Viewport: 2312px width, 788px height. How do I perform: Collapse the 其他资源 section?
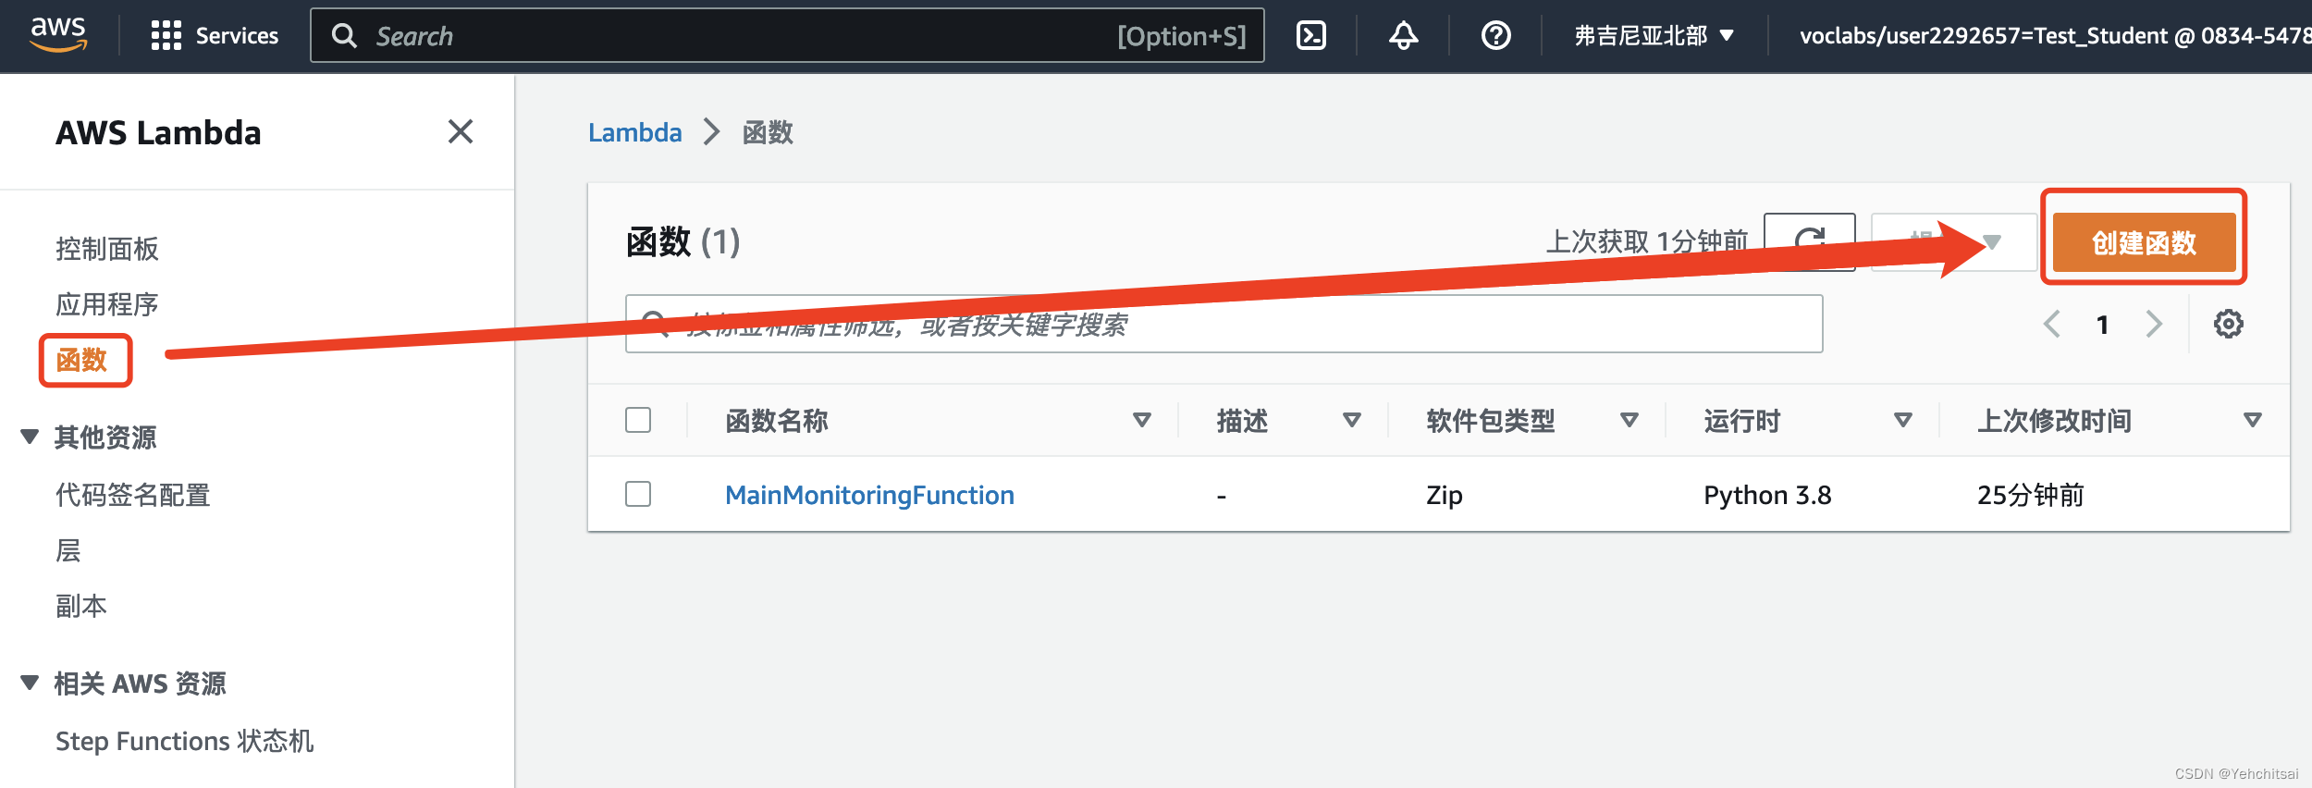point(30,437)
